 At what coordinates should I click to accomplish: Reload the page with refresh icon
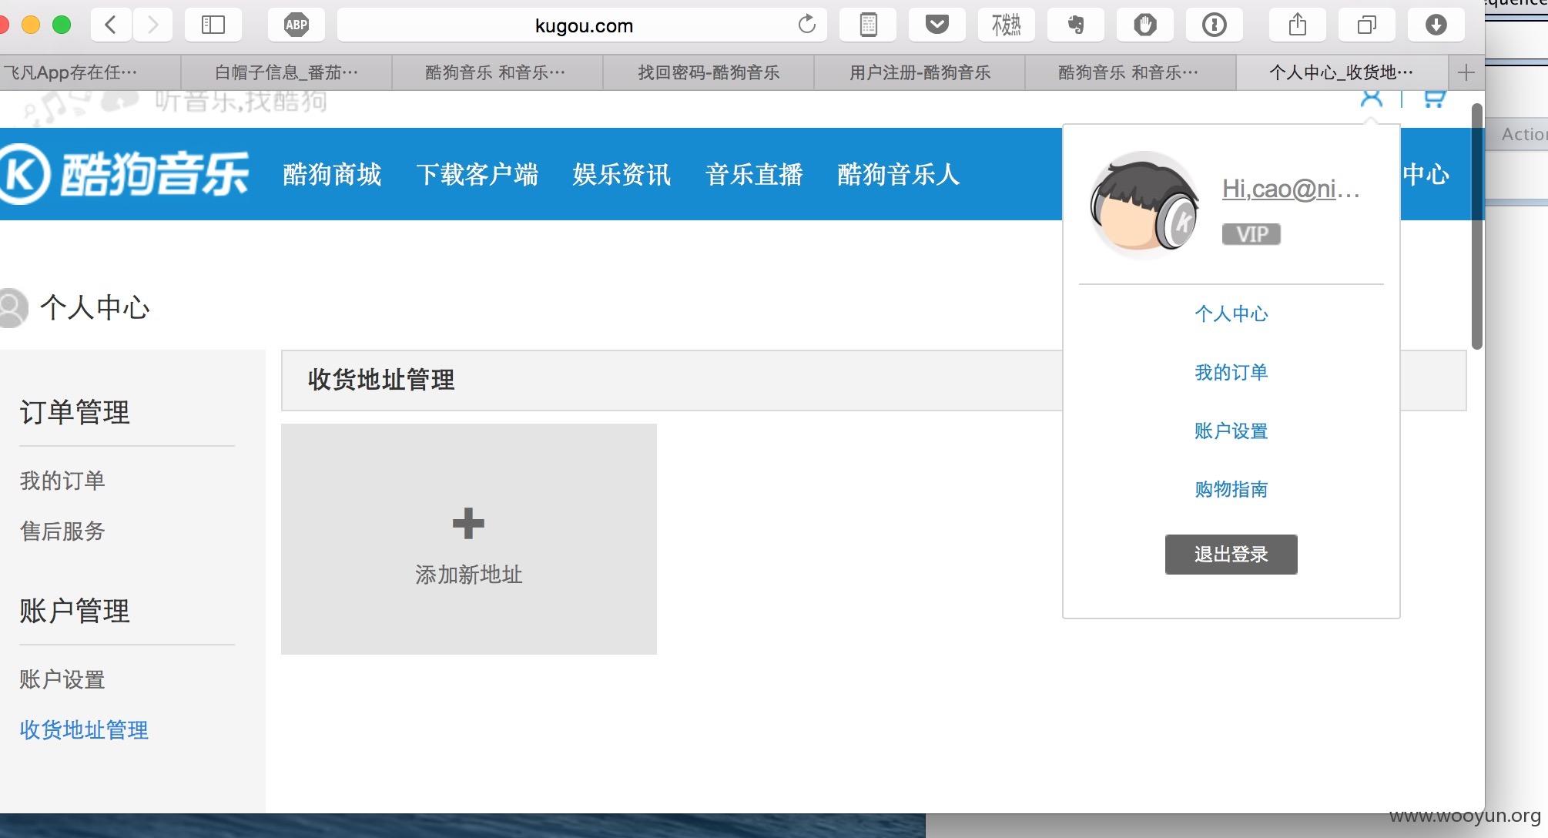click(x=806, y=25)
